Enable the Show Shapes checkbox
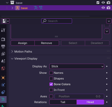 point(51,79)
